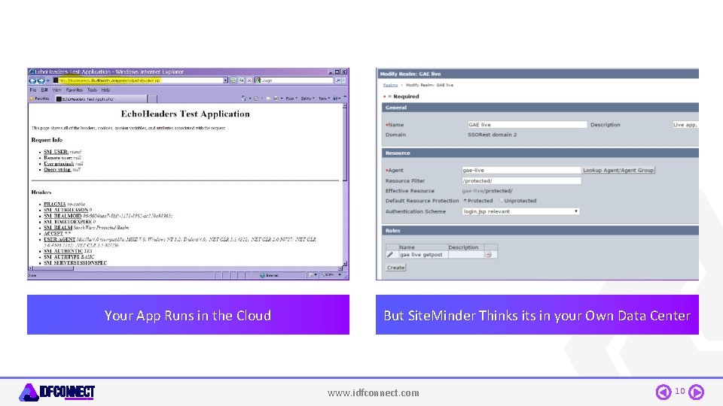Click the SM_REALM header link
This screenshot has width=723, height=406.
point(58,227)
